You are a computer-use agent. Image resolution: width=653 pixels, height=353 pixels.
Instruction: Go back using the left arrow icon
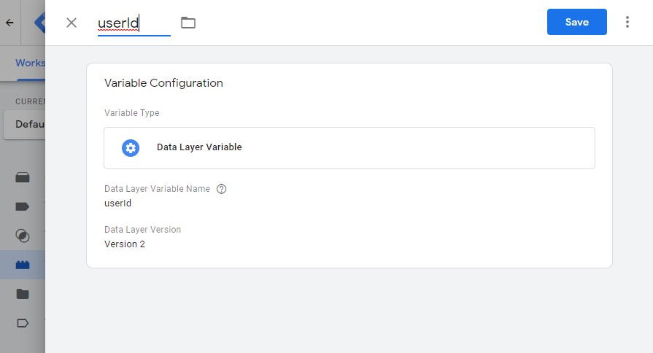pos(9,23)
